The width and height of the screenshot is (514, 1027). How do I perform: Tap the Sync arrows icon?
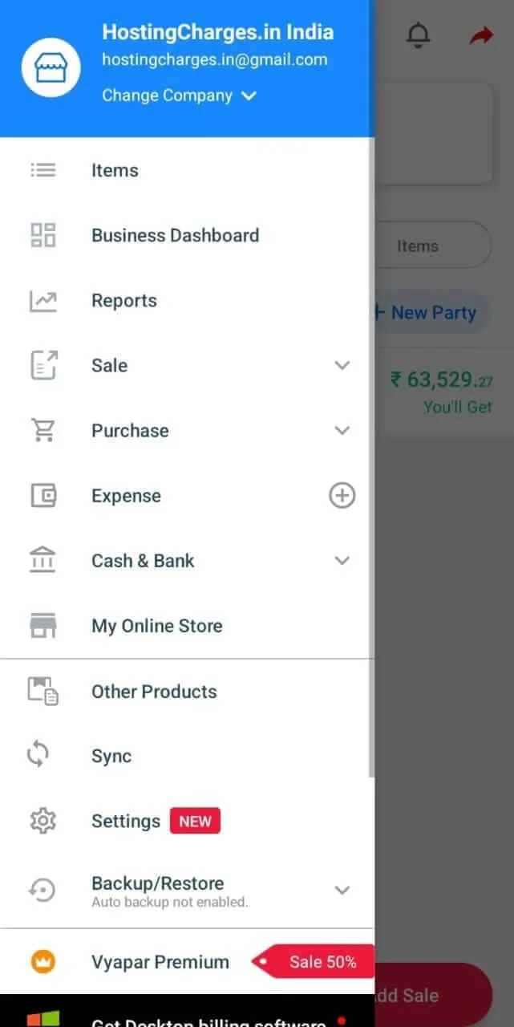(38, 756)
